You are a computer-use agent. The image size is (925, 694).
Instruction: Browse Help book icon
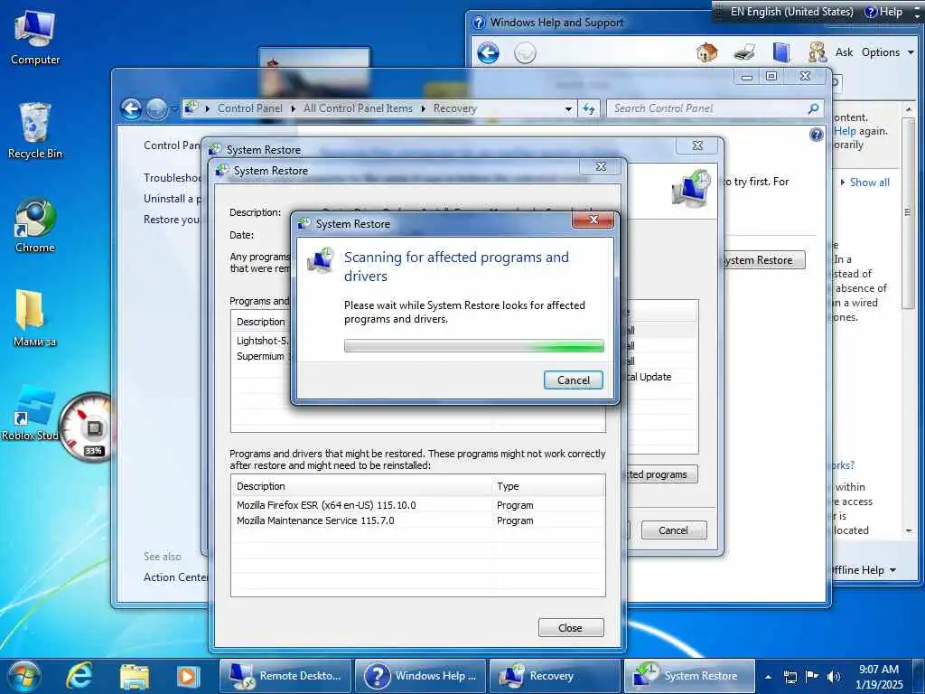pos(781,52)
